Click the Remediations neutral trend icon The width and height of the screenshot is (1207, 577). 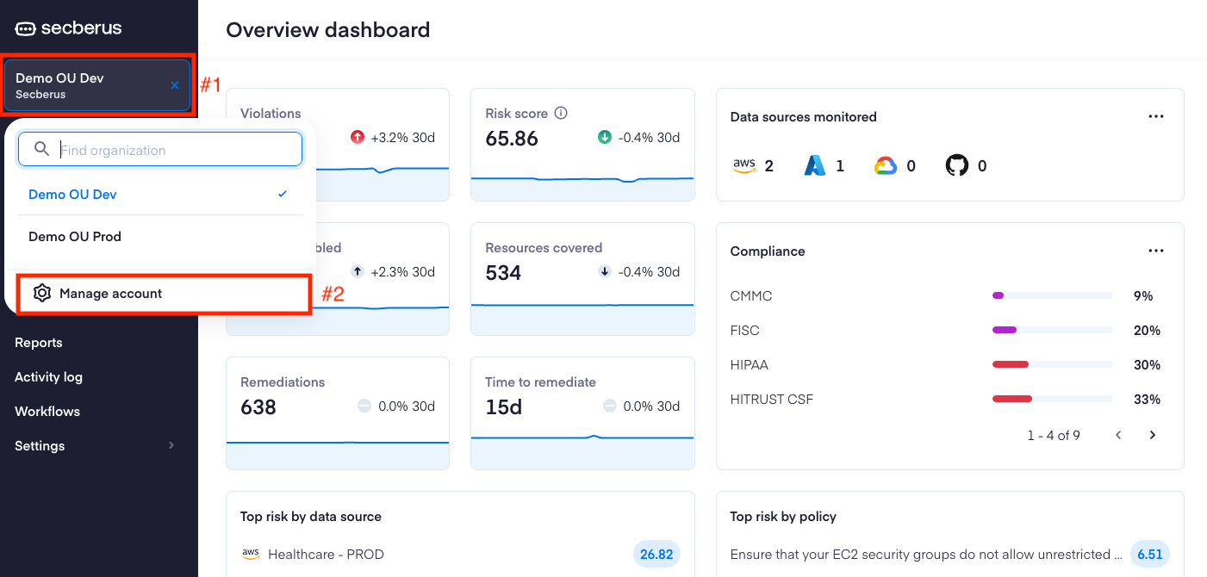click(364, 406)
